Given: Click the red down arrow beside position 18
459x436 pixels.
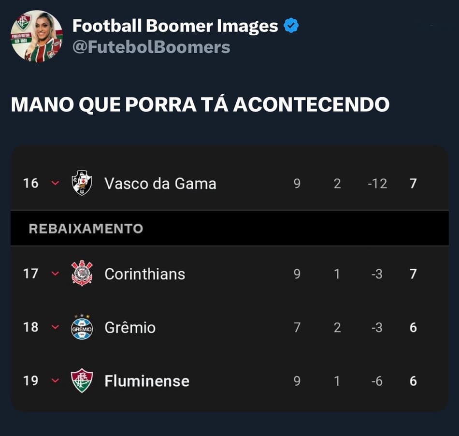Looking at the screenshot, I should [x=56, y=327].
